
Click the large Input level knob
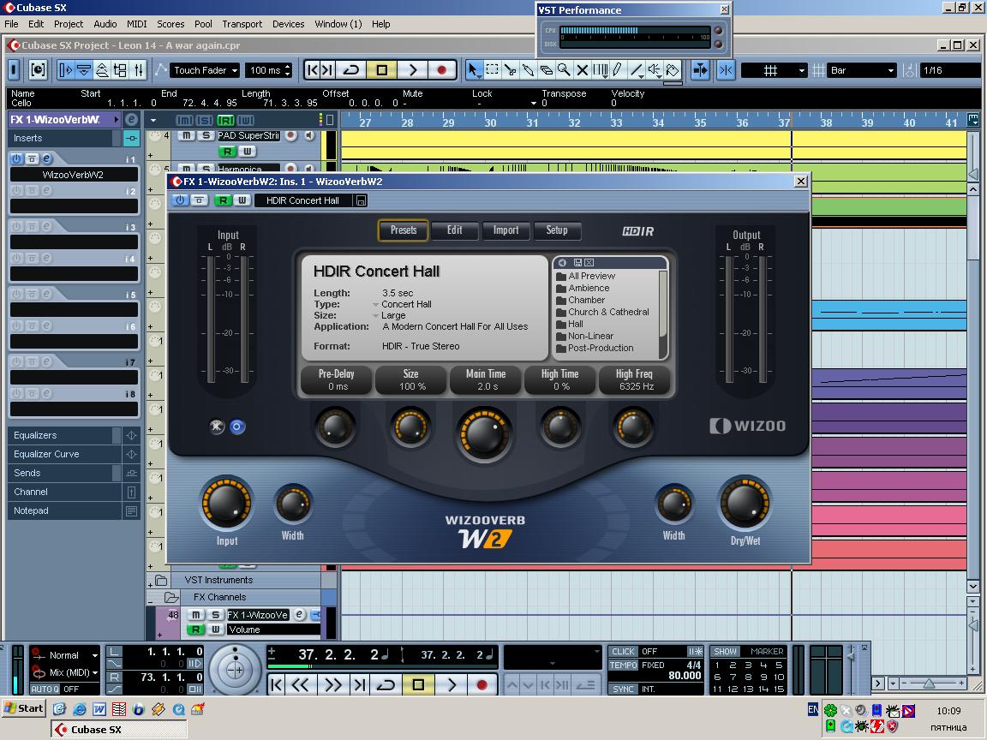click(226, 502)
